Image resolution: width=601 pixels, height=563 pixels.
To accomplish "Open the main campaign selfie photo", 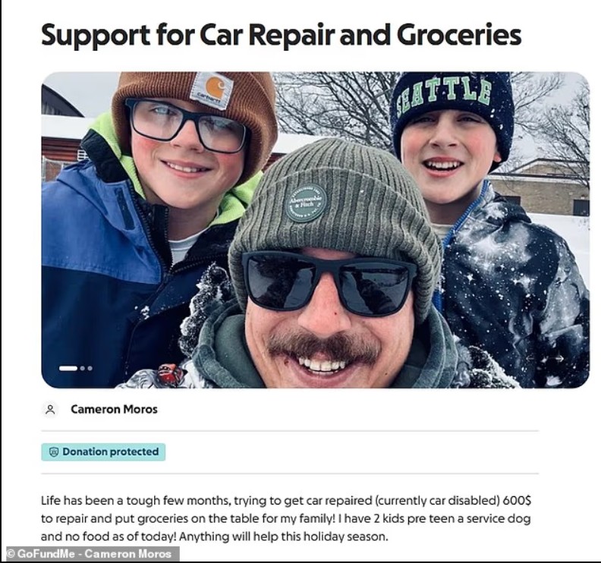I will coord(315,230).
